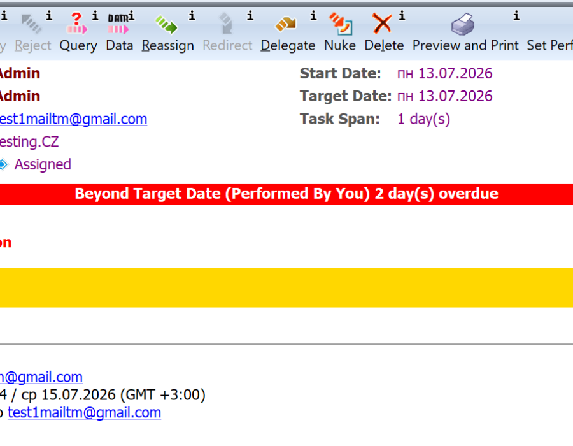
Task: Click the blue Assigned status icon
Action: point(4,164)
